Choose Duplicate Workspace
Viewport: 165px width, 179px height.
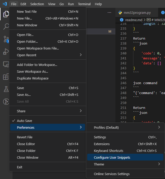tap(48, 78)
